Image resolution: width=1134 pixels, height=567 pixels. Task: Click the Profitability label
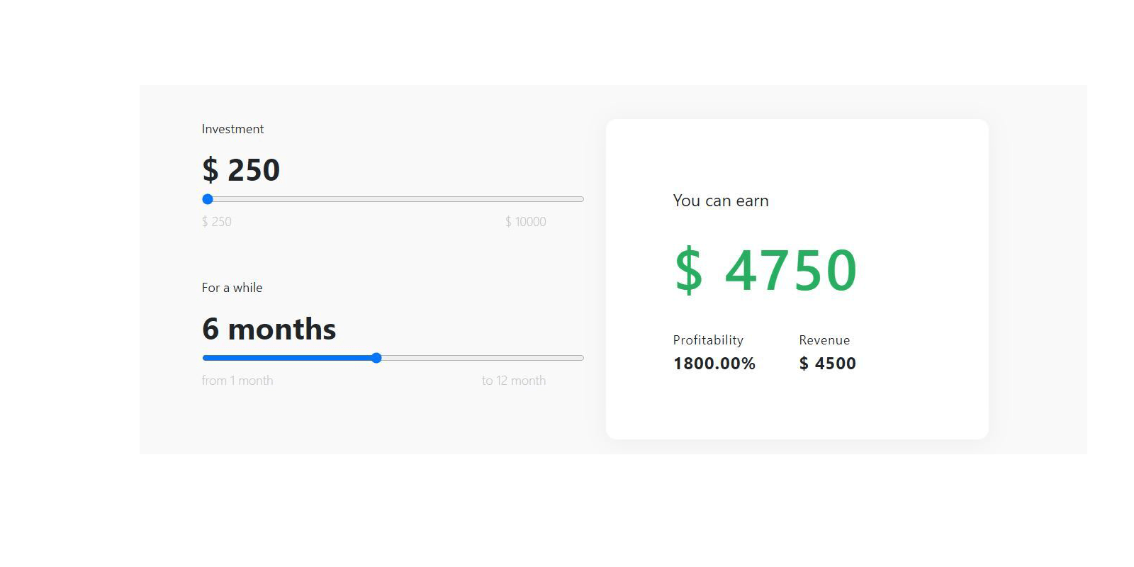click(708, 340)
